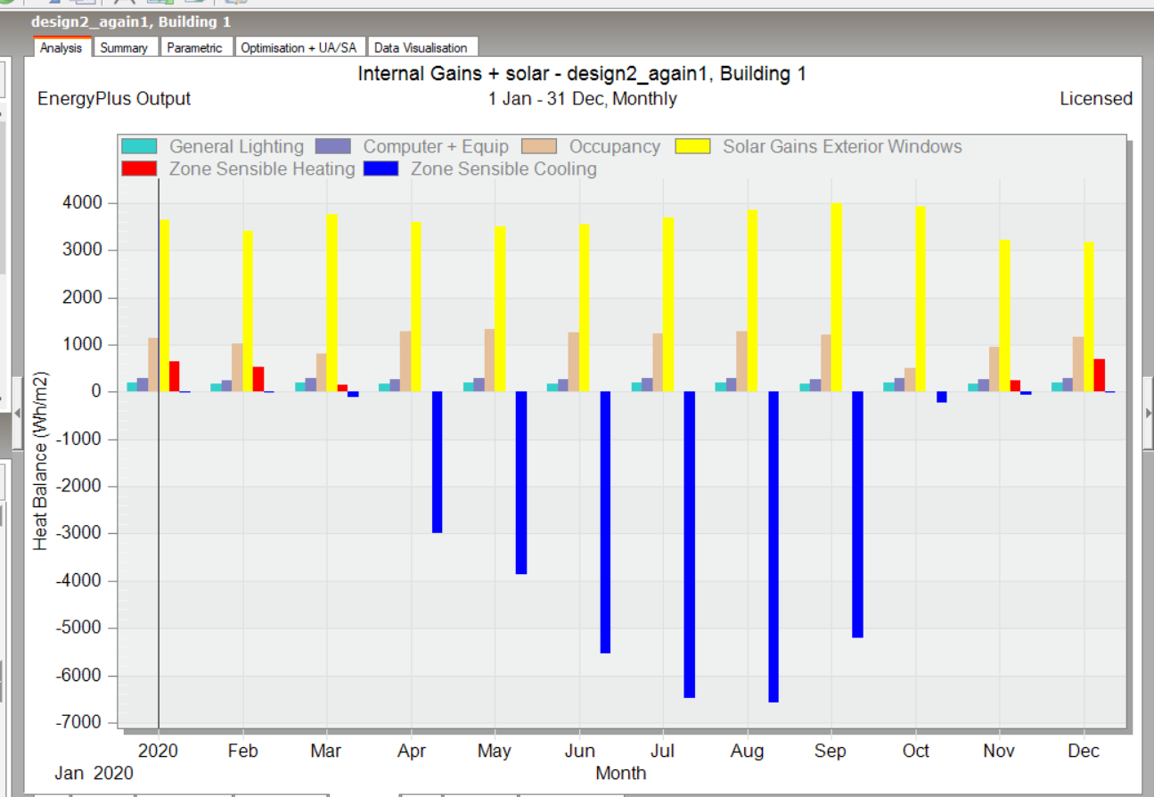
Task: Click the Solar Gains yellow legend swatch
Action: click(x=692, y=146)
